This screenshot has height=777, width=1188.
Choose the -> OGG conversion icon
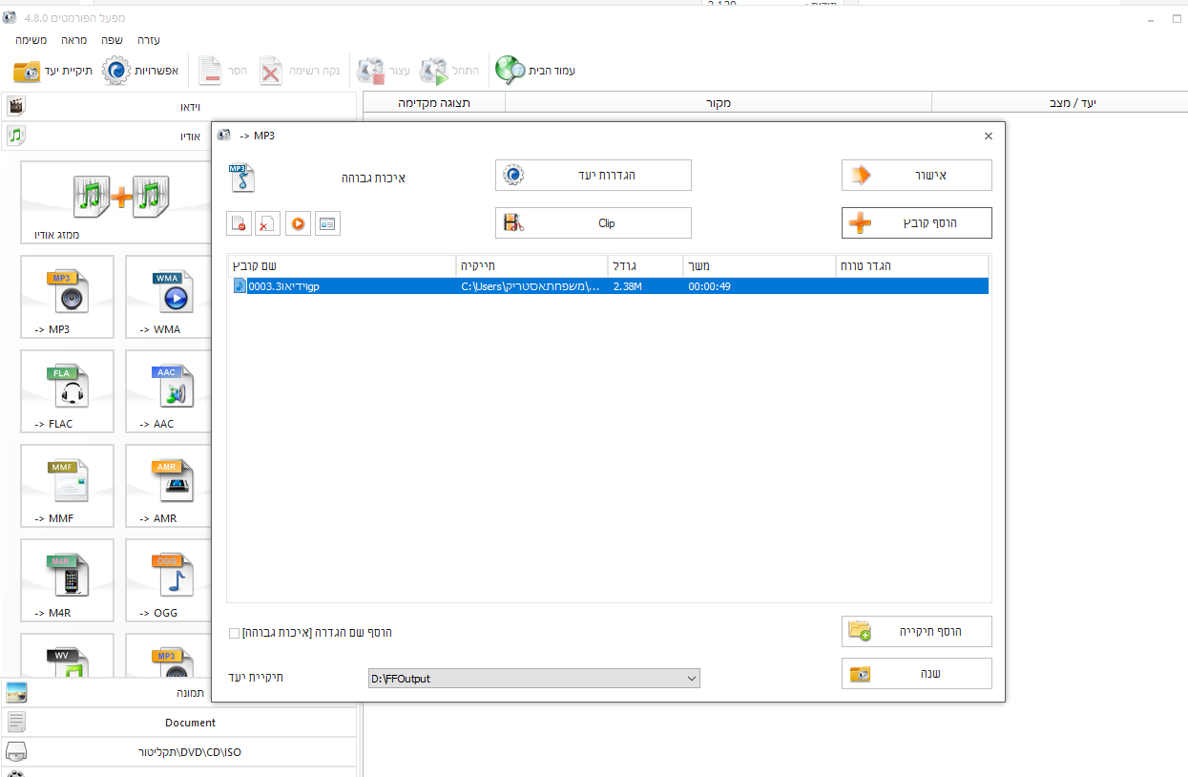coord(167,580)
